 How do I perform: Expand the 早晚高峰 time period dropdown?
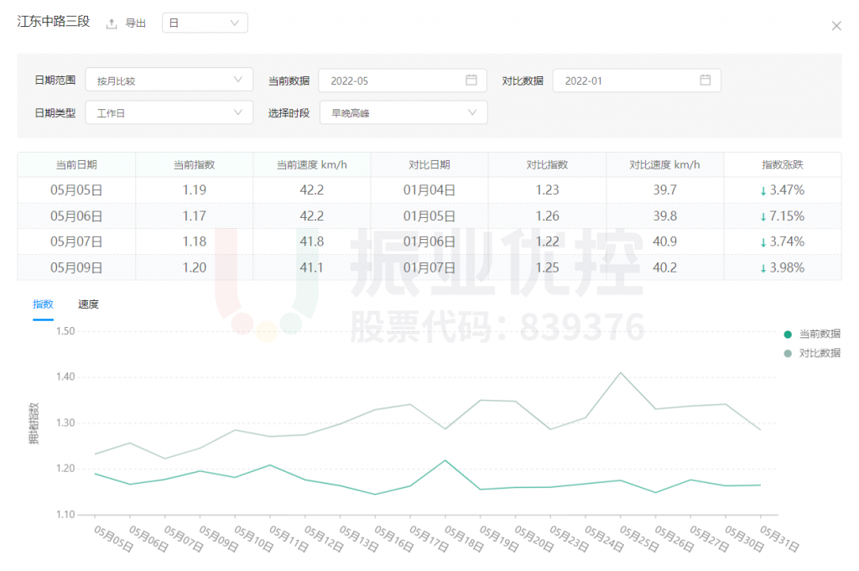click(x=403, y=112)
